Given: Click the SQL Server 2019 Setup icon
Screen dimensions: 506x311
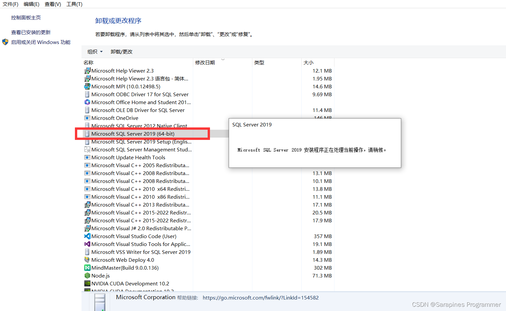Looking at the screenshot, I should pos(87,142).
